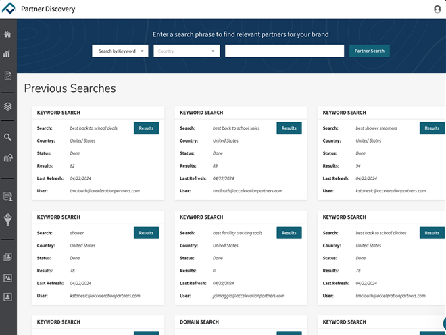The height and width of the screenshot is (335, 446).
Task: Click the home icon in sidebar
Action: [x=7, y=34]
